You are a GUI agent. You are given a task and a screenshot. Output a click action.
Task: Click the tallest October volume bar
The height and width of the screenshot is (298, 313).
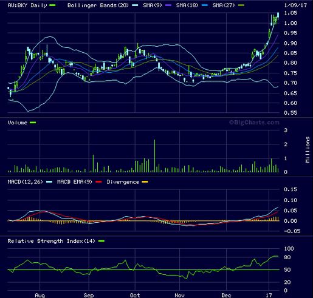155,156
